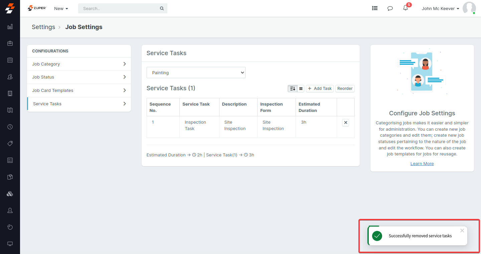Open the Job Status configuration
This screenshot has width=481, height=254.
coord(79,77)
